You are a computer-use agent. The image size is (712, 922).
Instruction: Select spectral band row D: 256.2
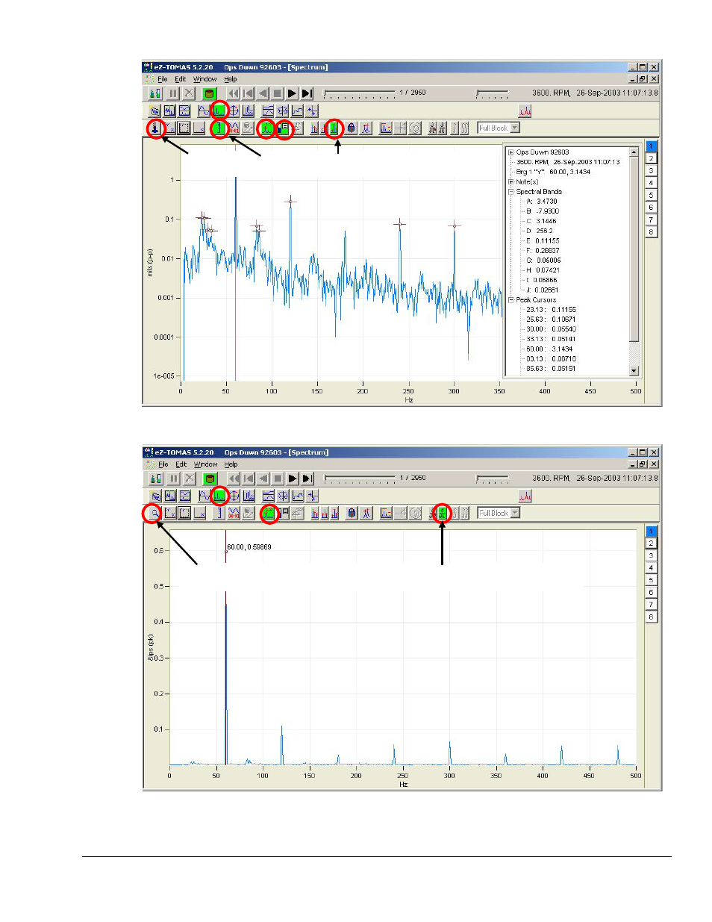(540, 231)
